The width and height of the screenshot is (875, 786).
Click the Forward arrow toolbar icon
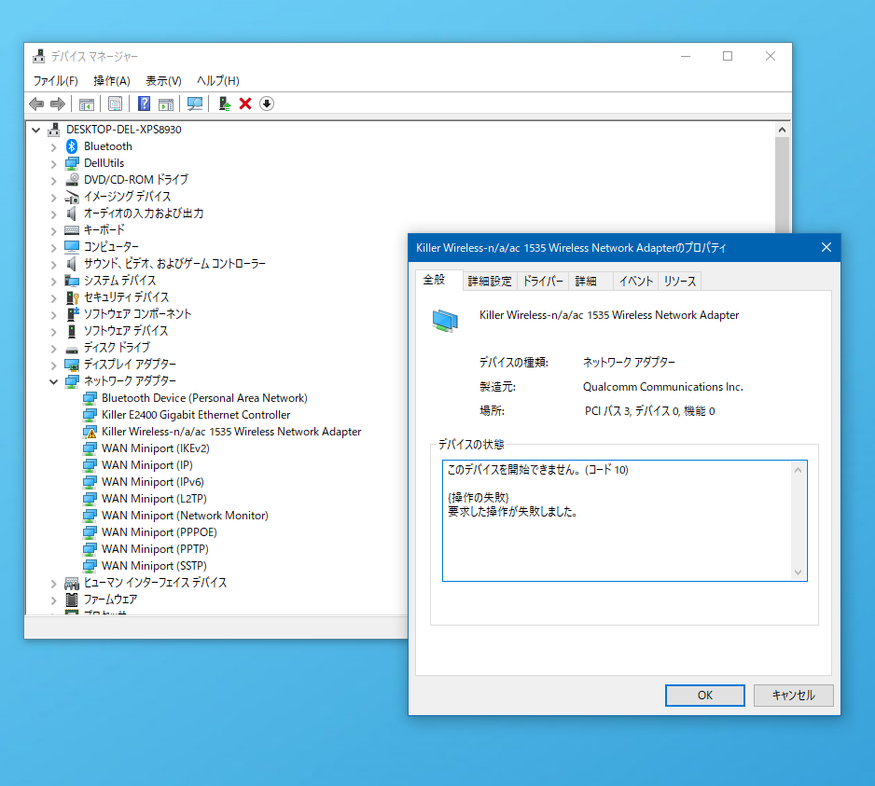click(58, 103)
